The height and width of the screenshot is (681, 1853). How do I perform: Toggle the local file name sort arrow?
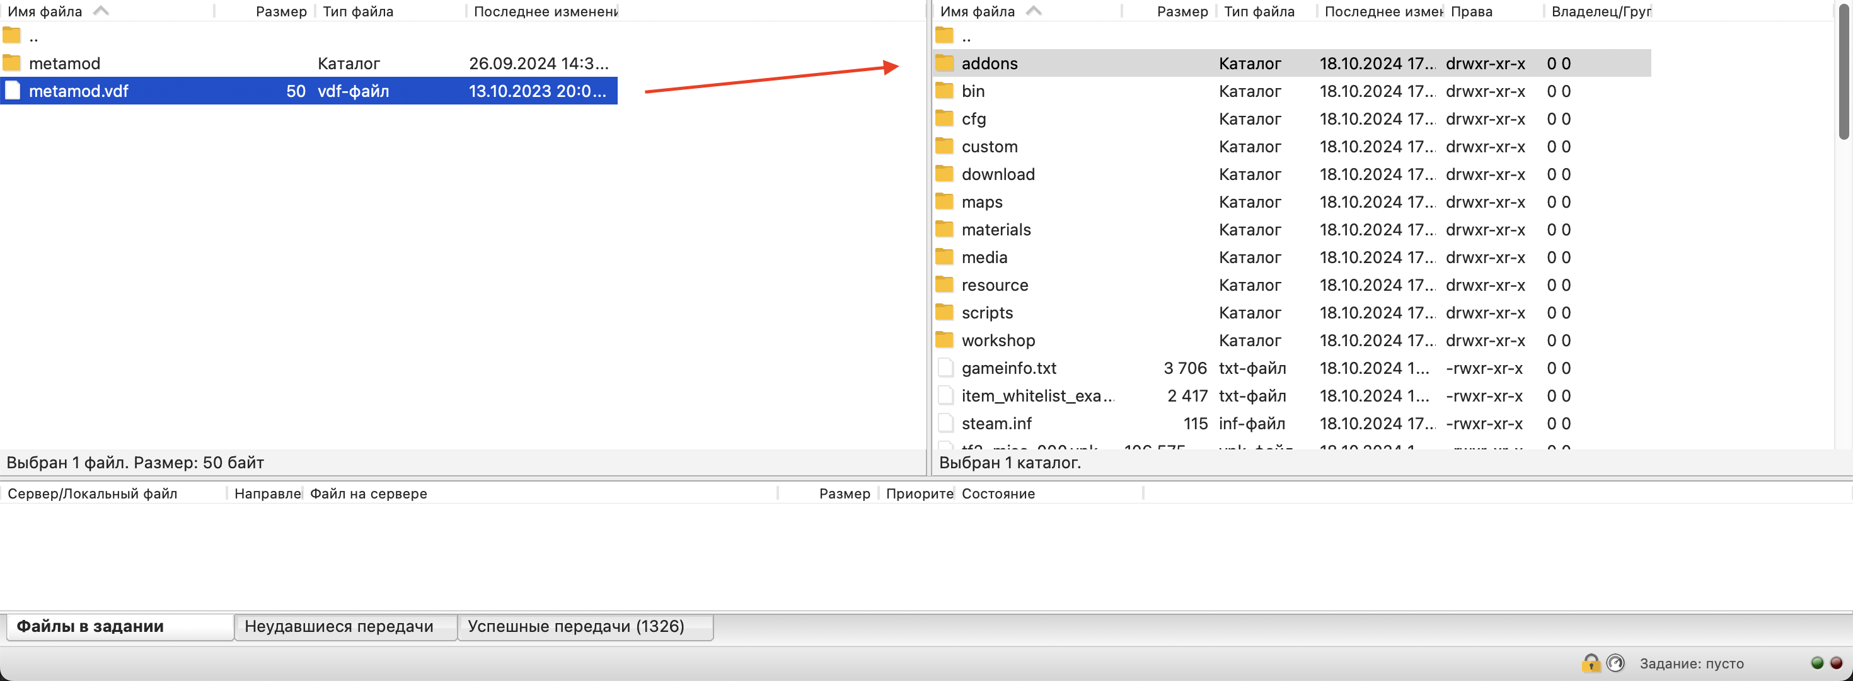[101, 11]
